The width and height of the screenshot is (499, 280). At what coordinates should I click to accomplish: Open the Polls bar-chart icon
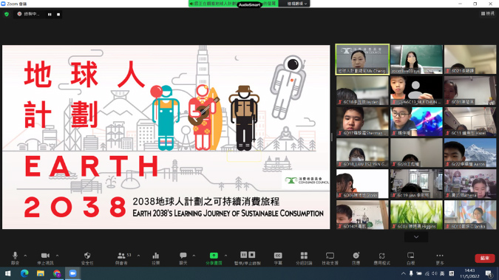pos(156,258)
